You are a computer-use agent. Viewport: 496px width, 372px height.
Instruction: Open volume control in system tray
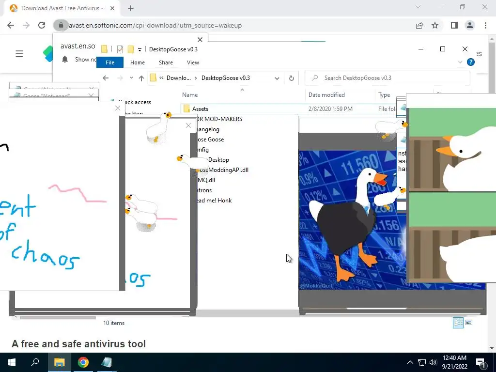[433, 362]
